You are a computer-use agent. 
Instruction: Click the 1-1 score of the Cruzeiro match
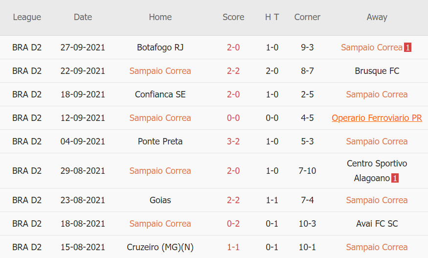tap(233, 247)
